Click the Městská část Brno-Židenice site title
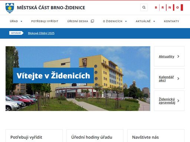Image resolution: width=190 pixels, height=142 pixels. (51, 8)
